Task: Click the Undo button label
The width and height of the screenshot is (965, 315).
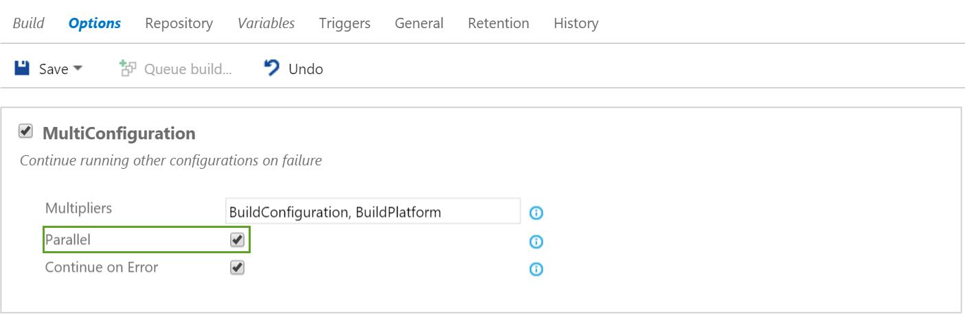Action: click(306, 69)
